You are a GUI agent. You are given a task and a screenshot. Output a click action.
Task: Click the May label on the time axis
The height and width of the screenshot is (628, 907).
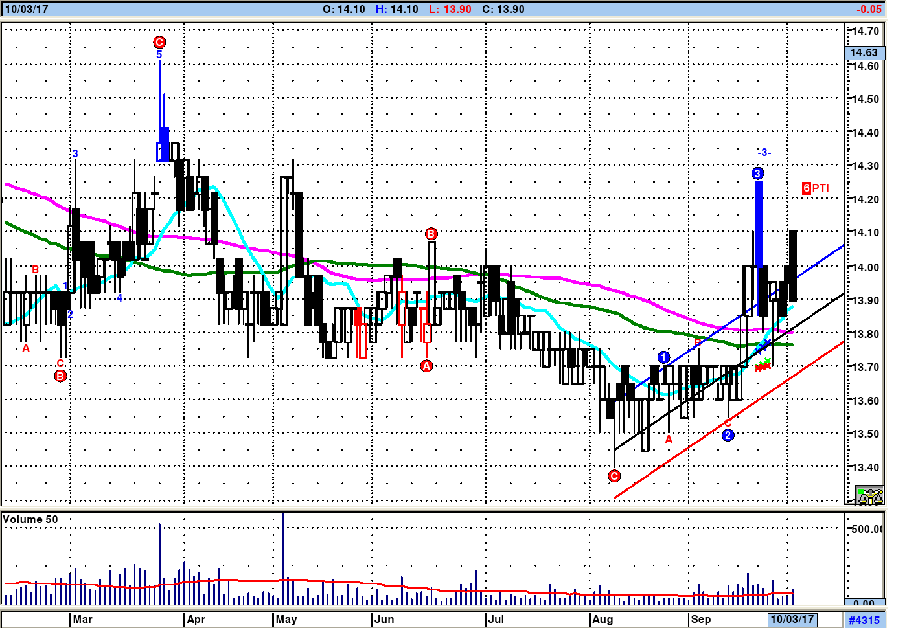[286, 619]
